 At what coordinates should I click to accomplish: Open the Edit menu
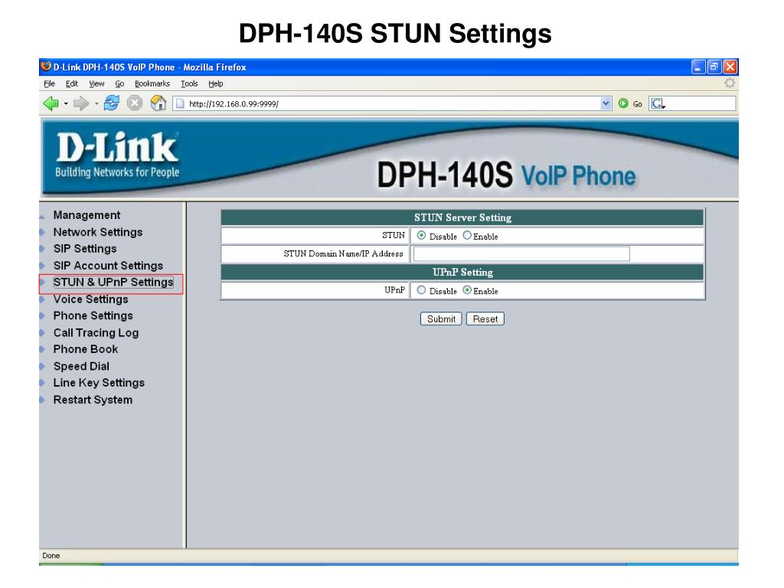click(x=72, y=83)
